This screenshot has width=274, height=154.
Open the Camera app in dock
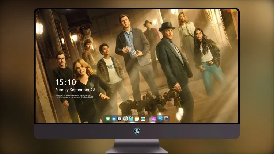tap(166, 119)
